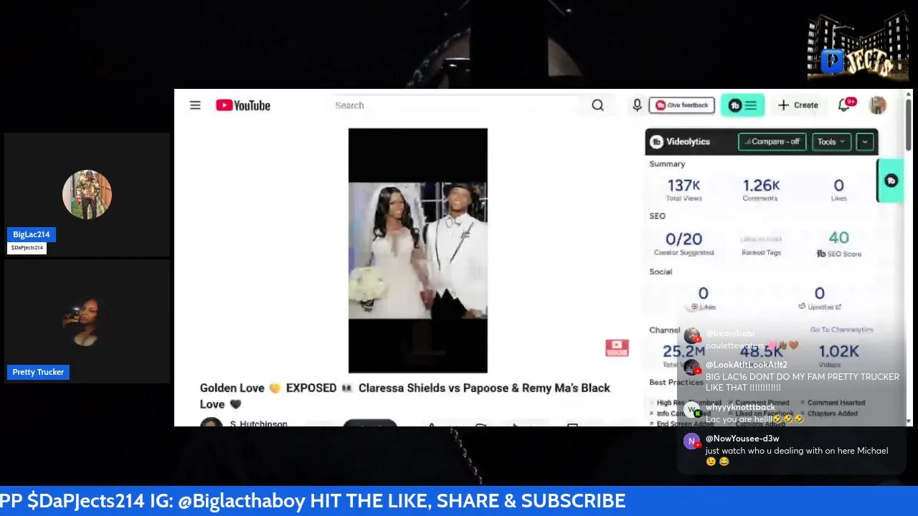Open the account avatar menu

pyautogui.click(x=878, y=105)
